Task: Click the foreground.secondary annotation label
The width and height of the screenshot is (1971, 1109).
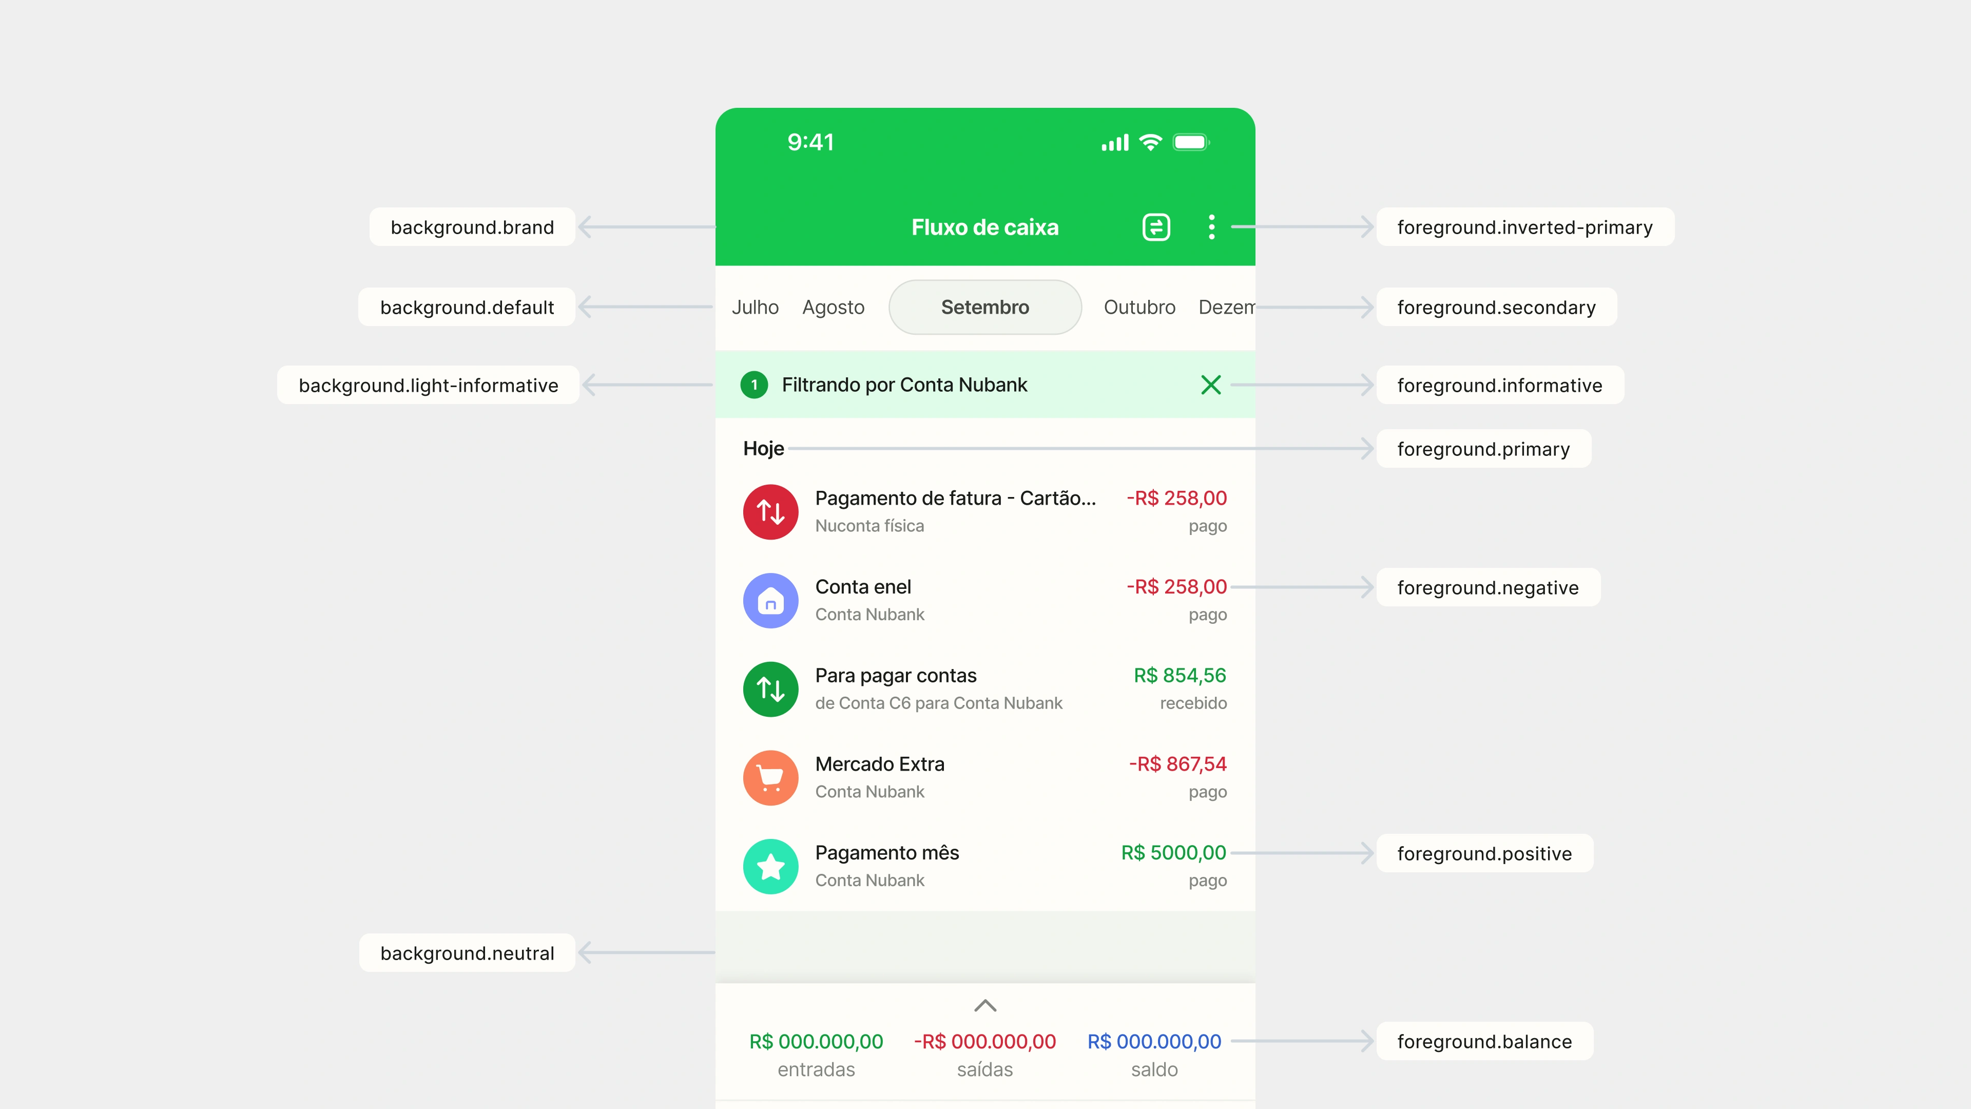Action: point(1497,308)
